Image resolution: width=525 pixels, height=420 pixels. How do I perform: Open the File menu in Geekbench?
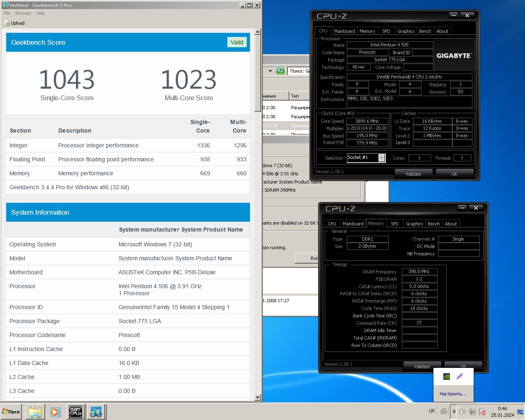pos(7,13)
